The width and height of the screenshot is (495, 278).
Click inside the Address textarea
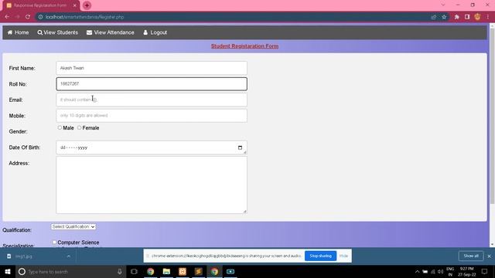152,185
